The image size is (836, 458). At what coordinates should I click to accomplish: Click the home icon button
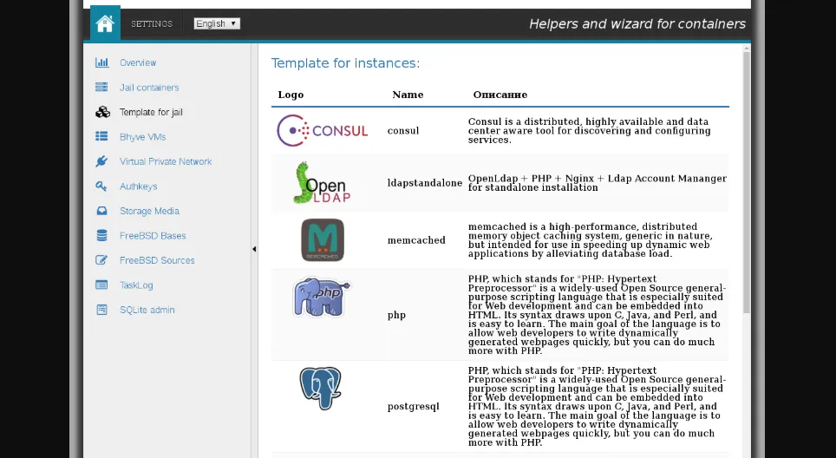click(x=105, y=23)
